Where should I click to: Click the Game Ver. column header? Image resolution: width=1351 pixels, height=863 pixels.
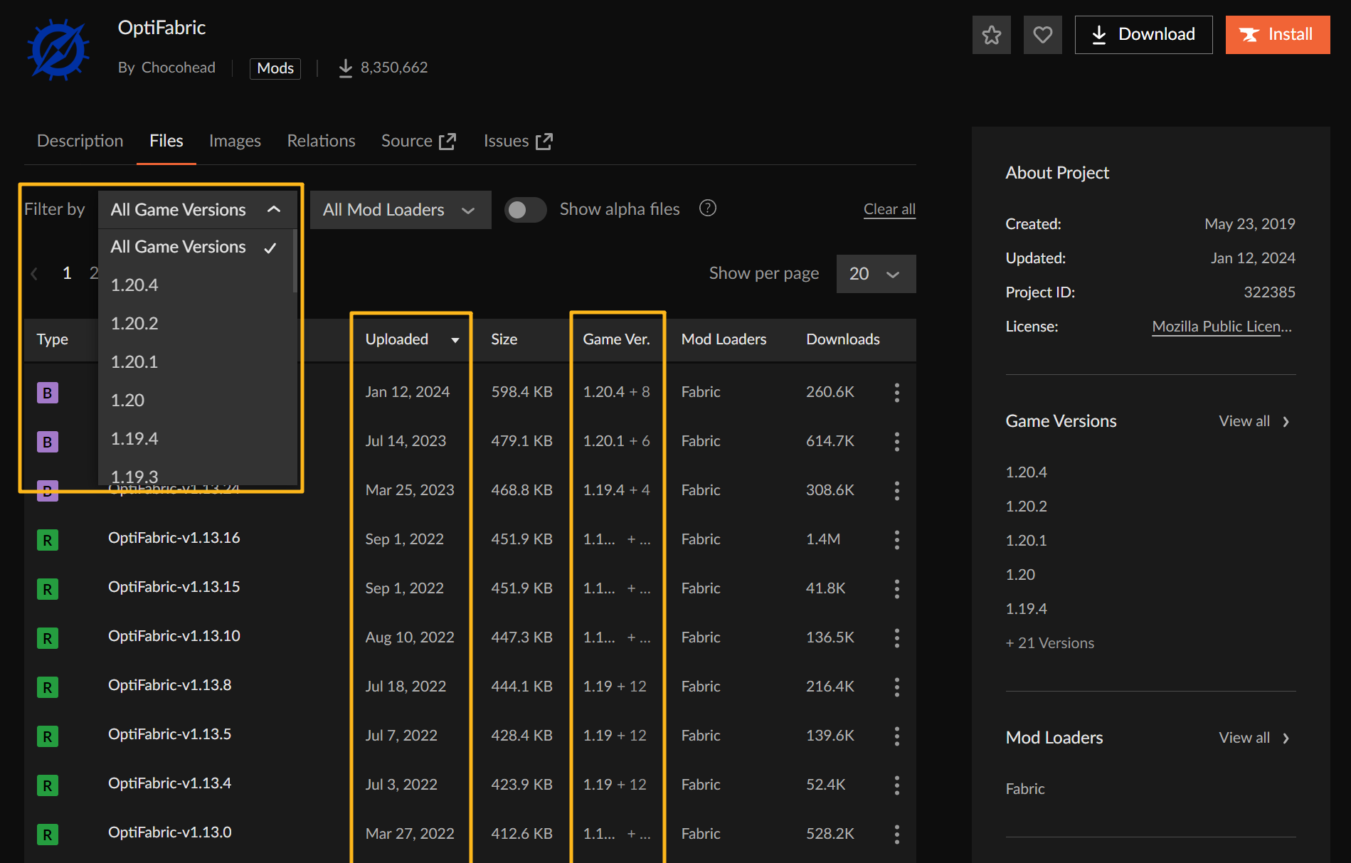[x=616, y=339]
